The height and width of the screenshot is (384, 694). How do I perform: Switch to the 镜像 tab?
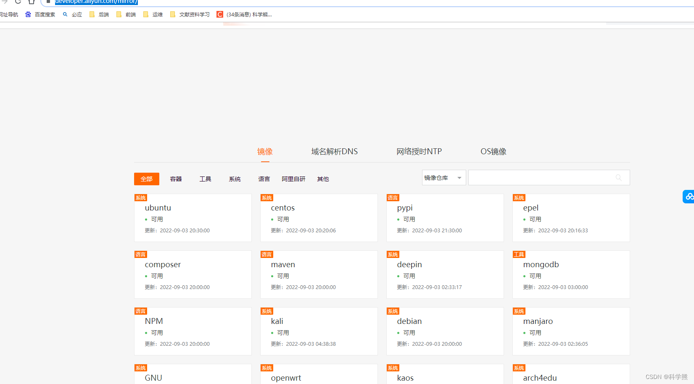265,152
